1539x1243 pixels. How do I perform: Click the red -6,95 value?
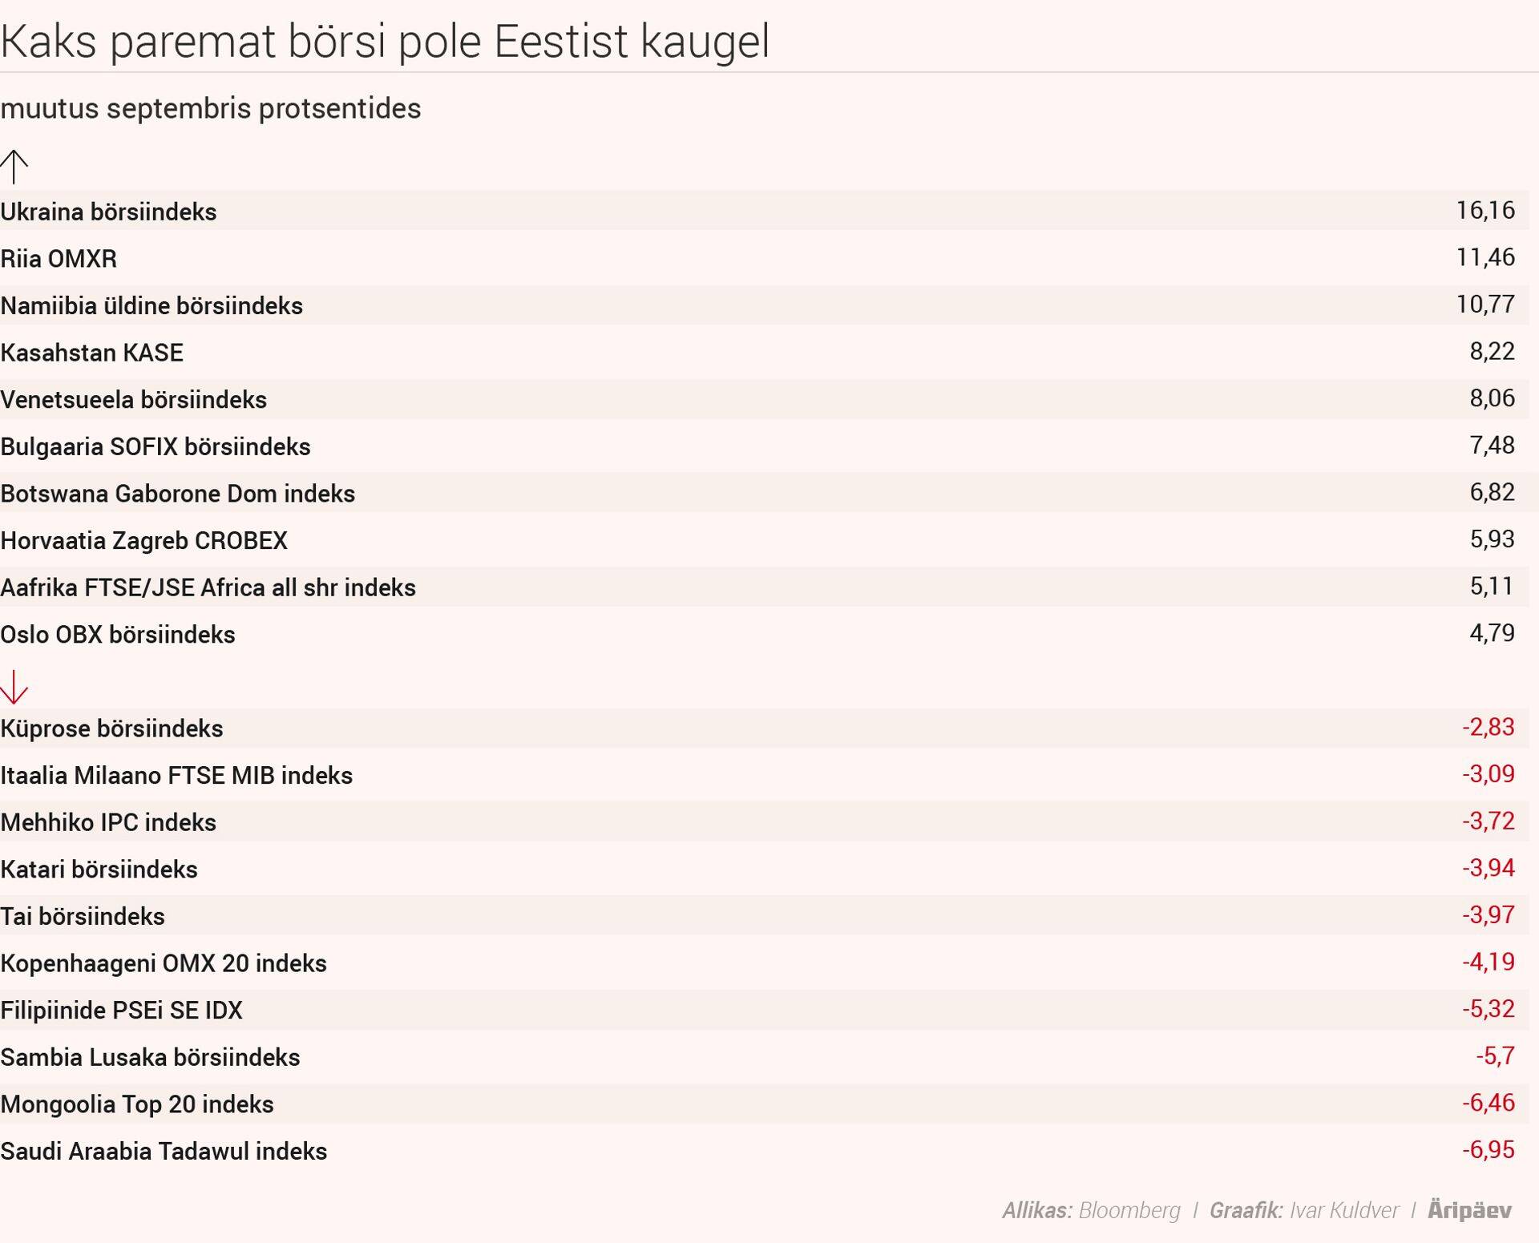click(x=1488, y=1150)
